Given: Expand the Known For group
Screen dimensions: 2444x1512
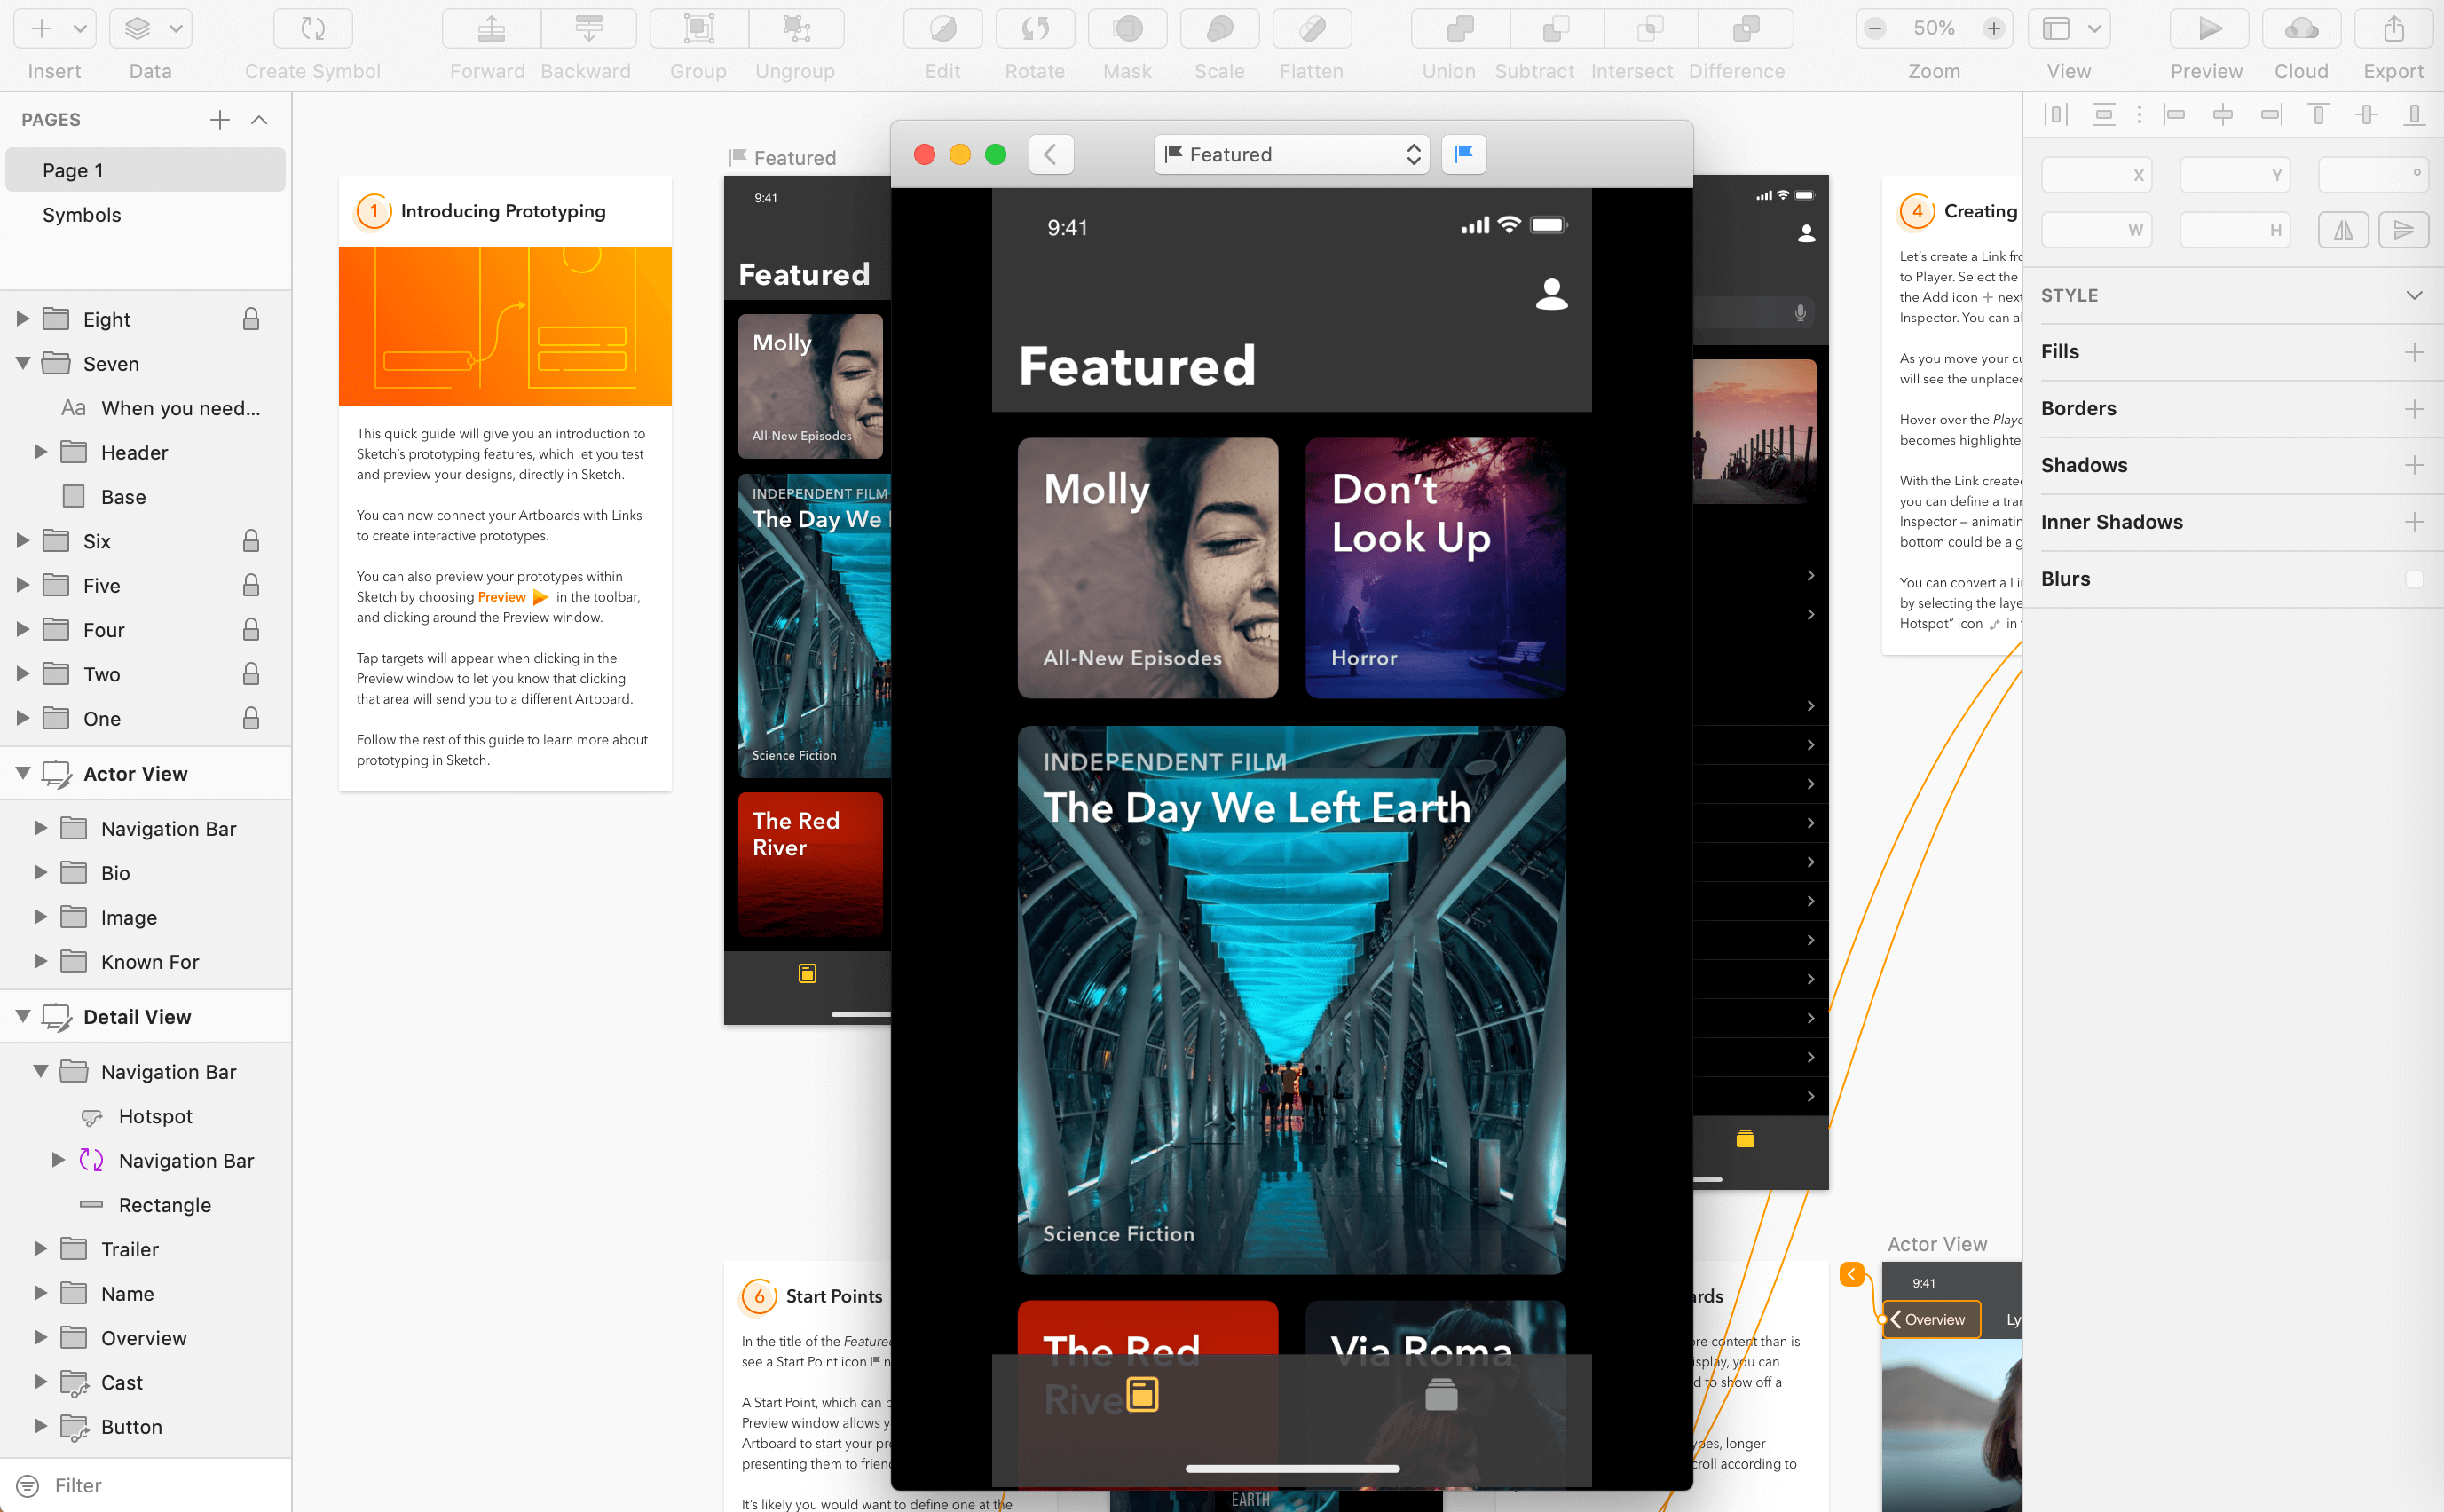Looking at the screenshot, I should 40,961.
